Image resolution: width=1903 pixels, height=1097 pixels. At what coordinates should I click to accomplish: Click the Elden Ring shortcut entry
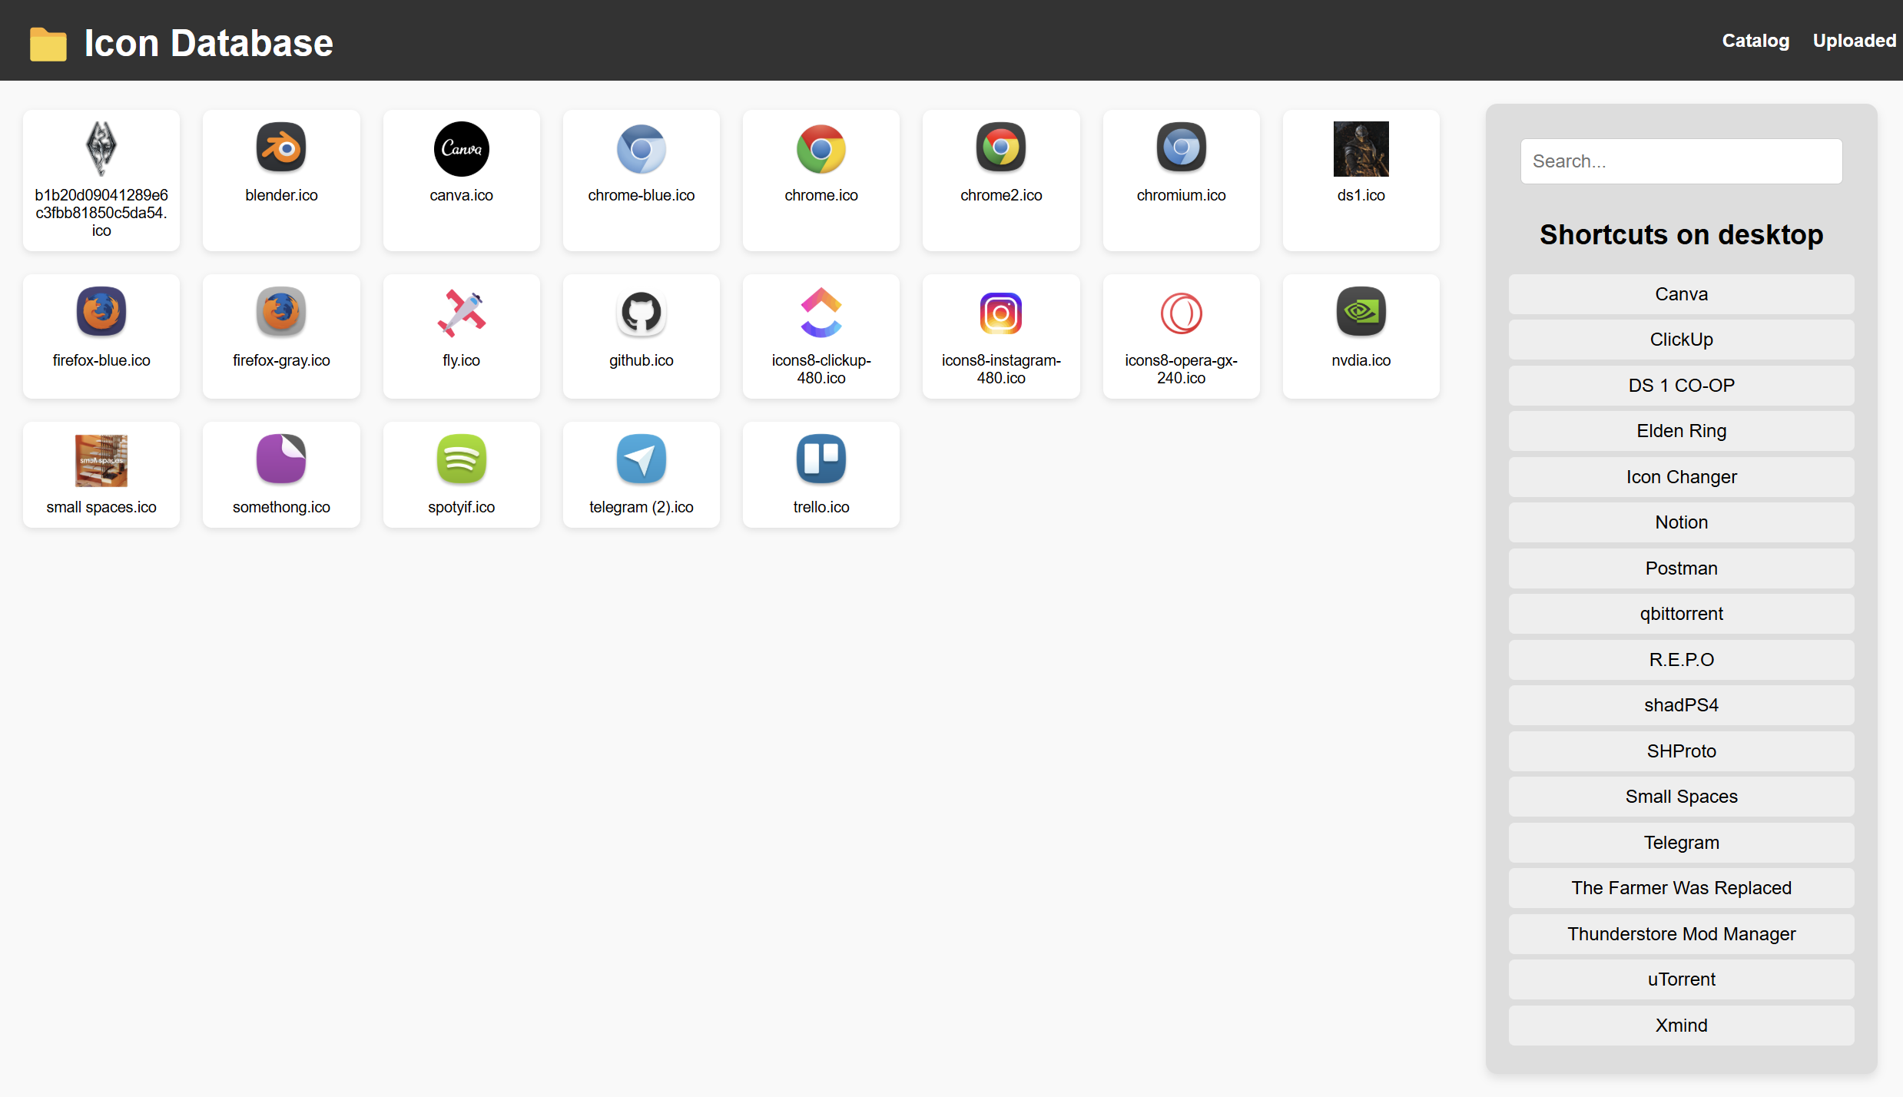coord(1681,430)
